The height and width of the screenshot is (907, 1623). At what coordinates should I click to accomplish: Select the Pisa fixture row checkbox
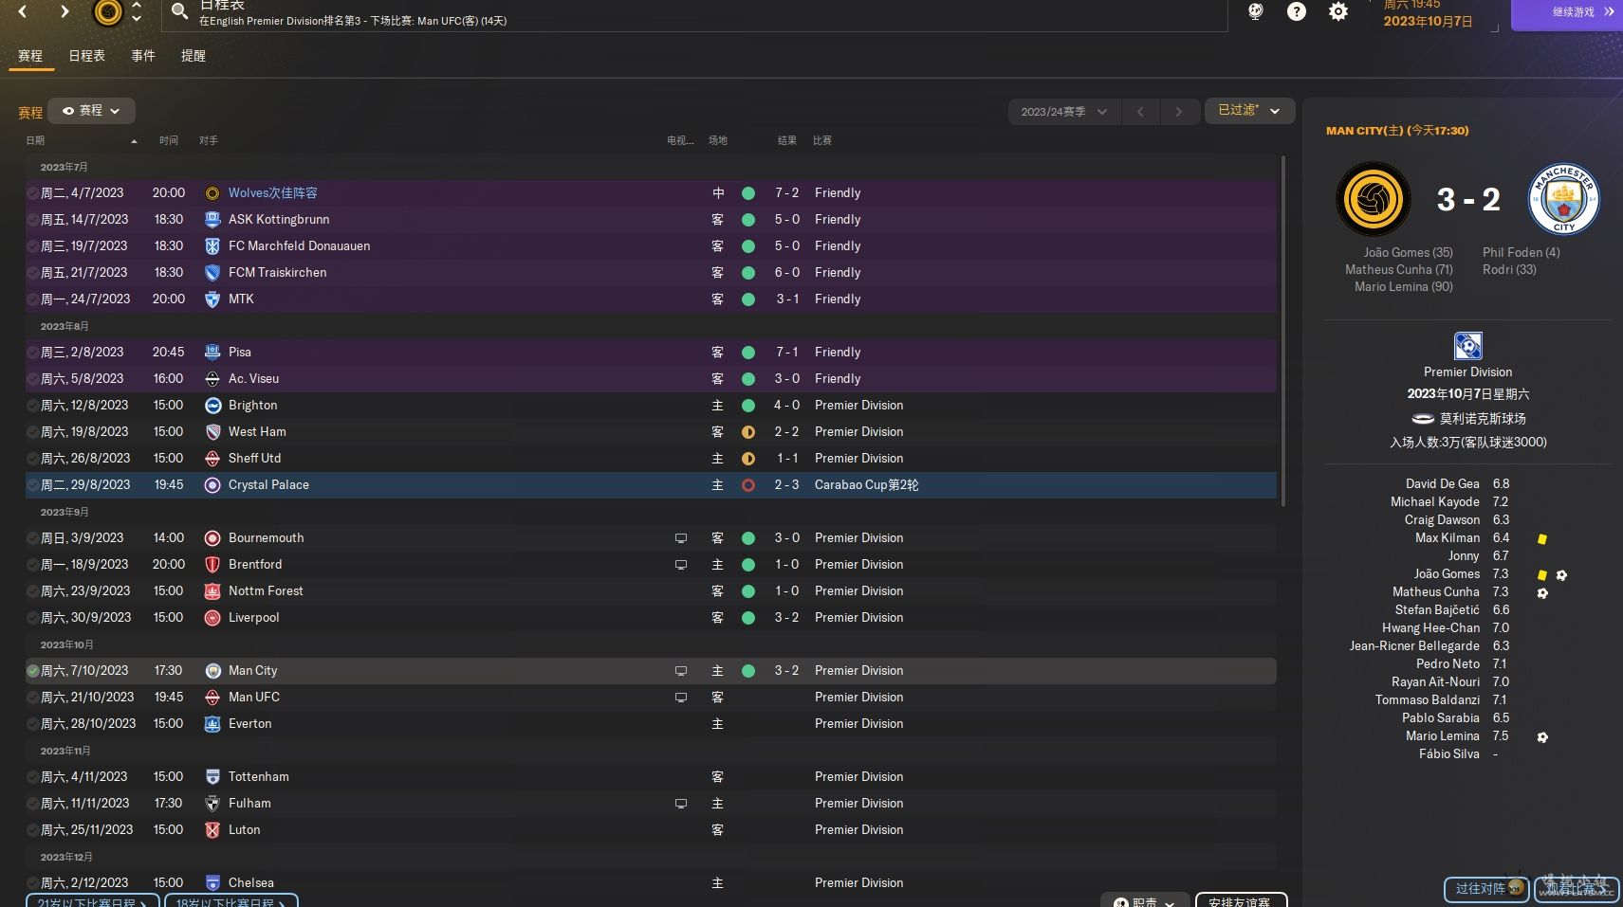[32, 352]
